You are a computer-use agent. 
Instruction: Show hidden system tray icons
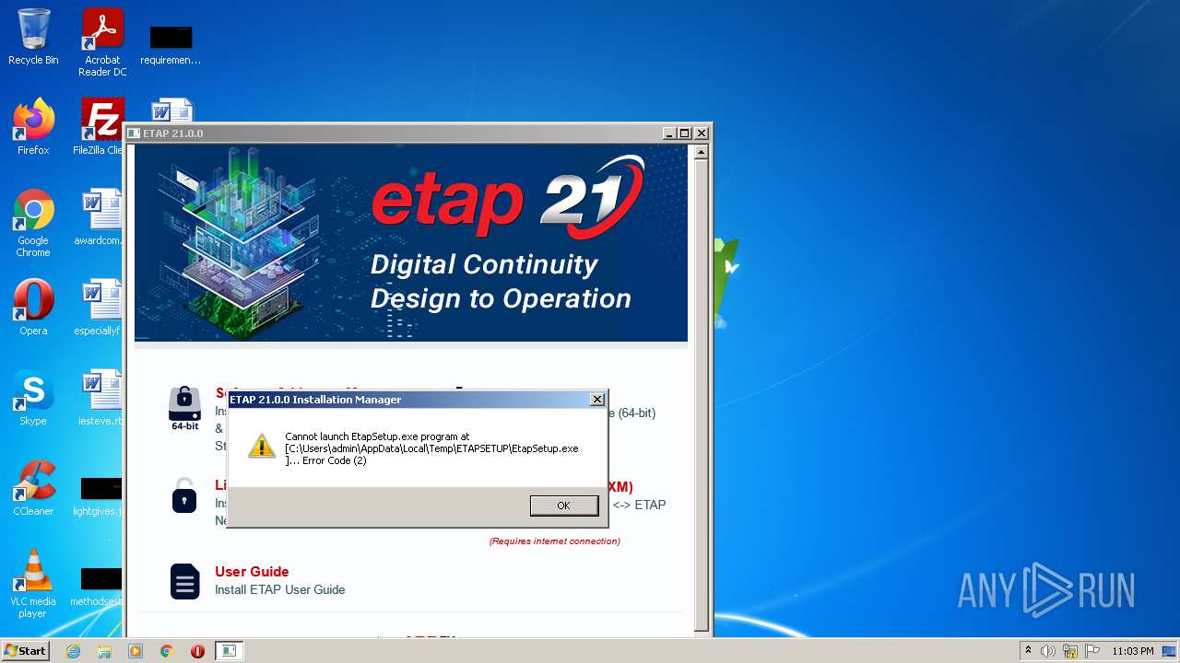click(1029, 651)
